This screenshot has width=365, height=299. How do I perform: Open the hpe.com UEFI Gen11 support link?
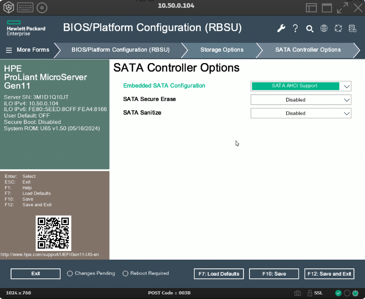tap(50, 255)
